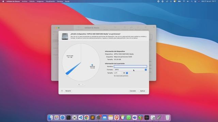Open Notes from the dock
Viewport: 218px width, 122px height.
click(110, 118)
